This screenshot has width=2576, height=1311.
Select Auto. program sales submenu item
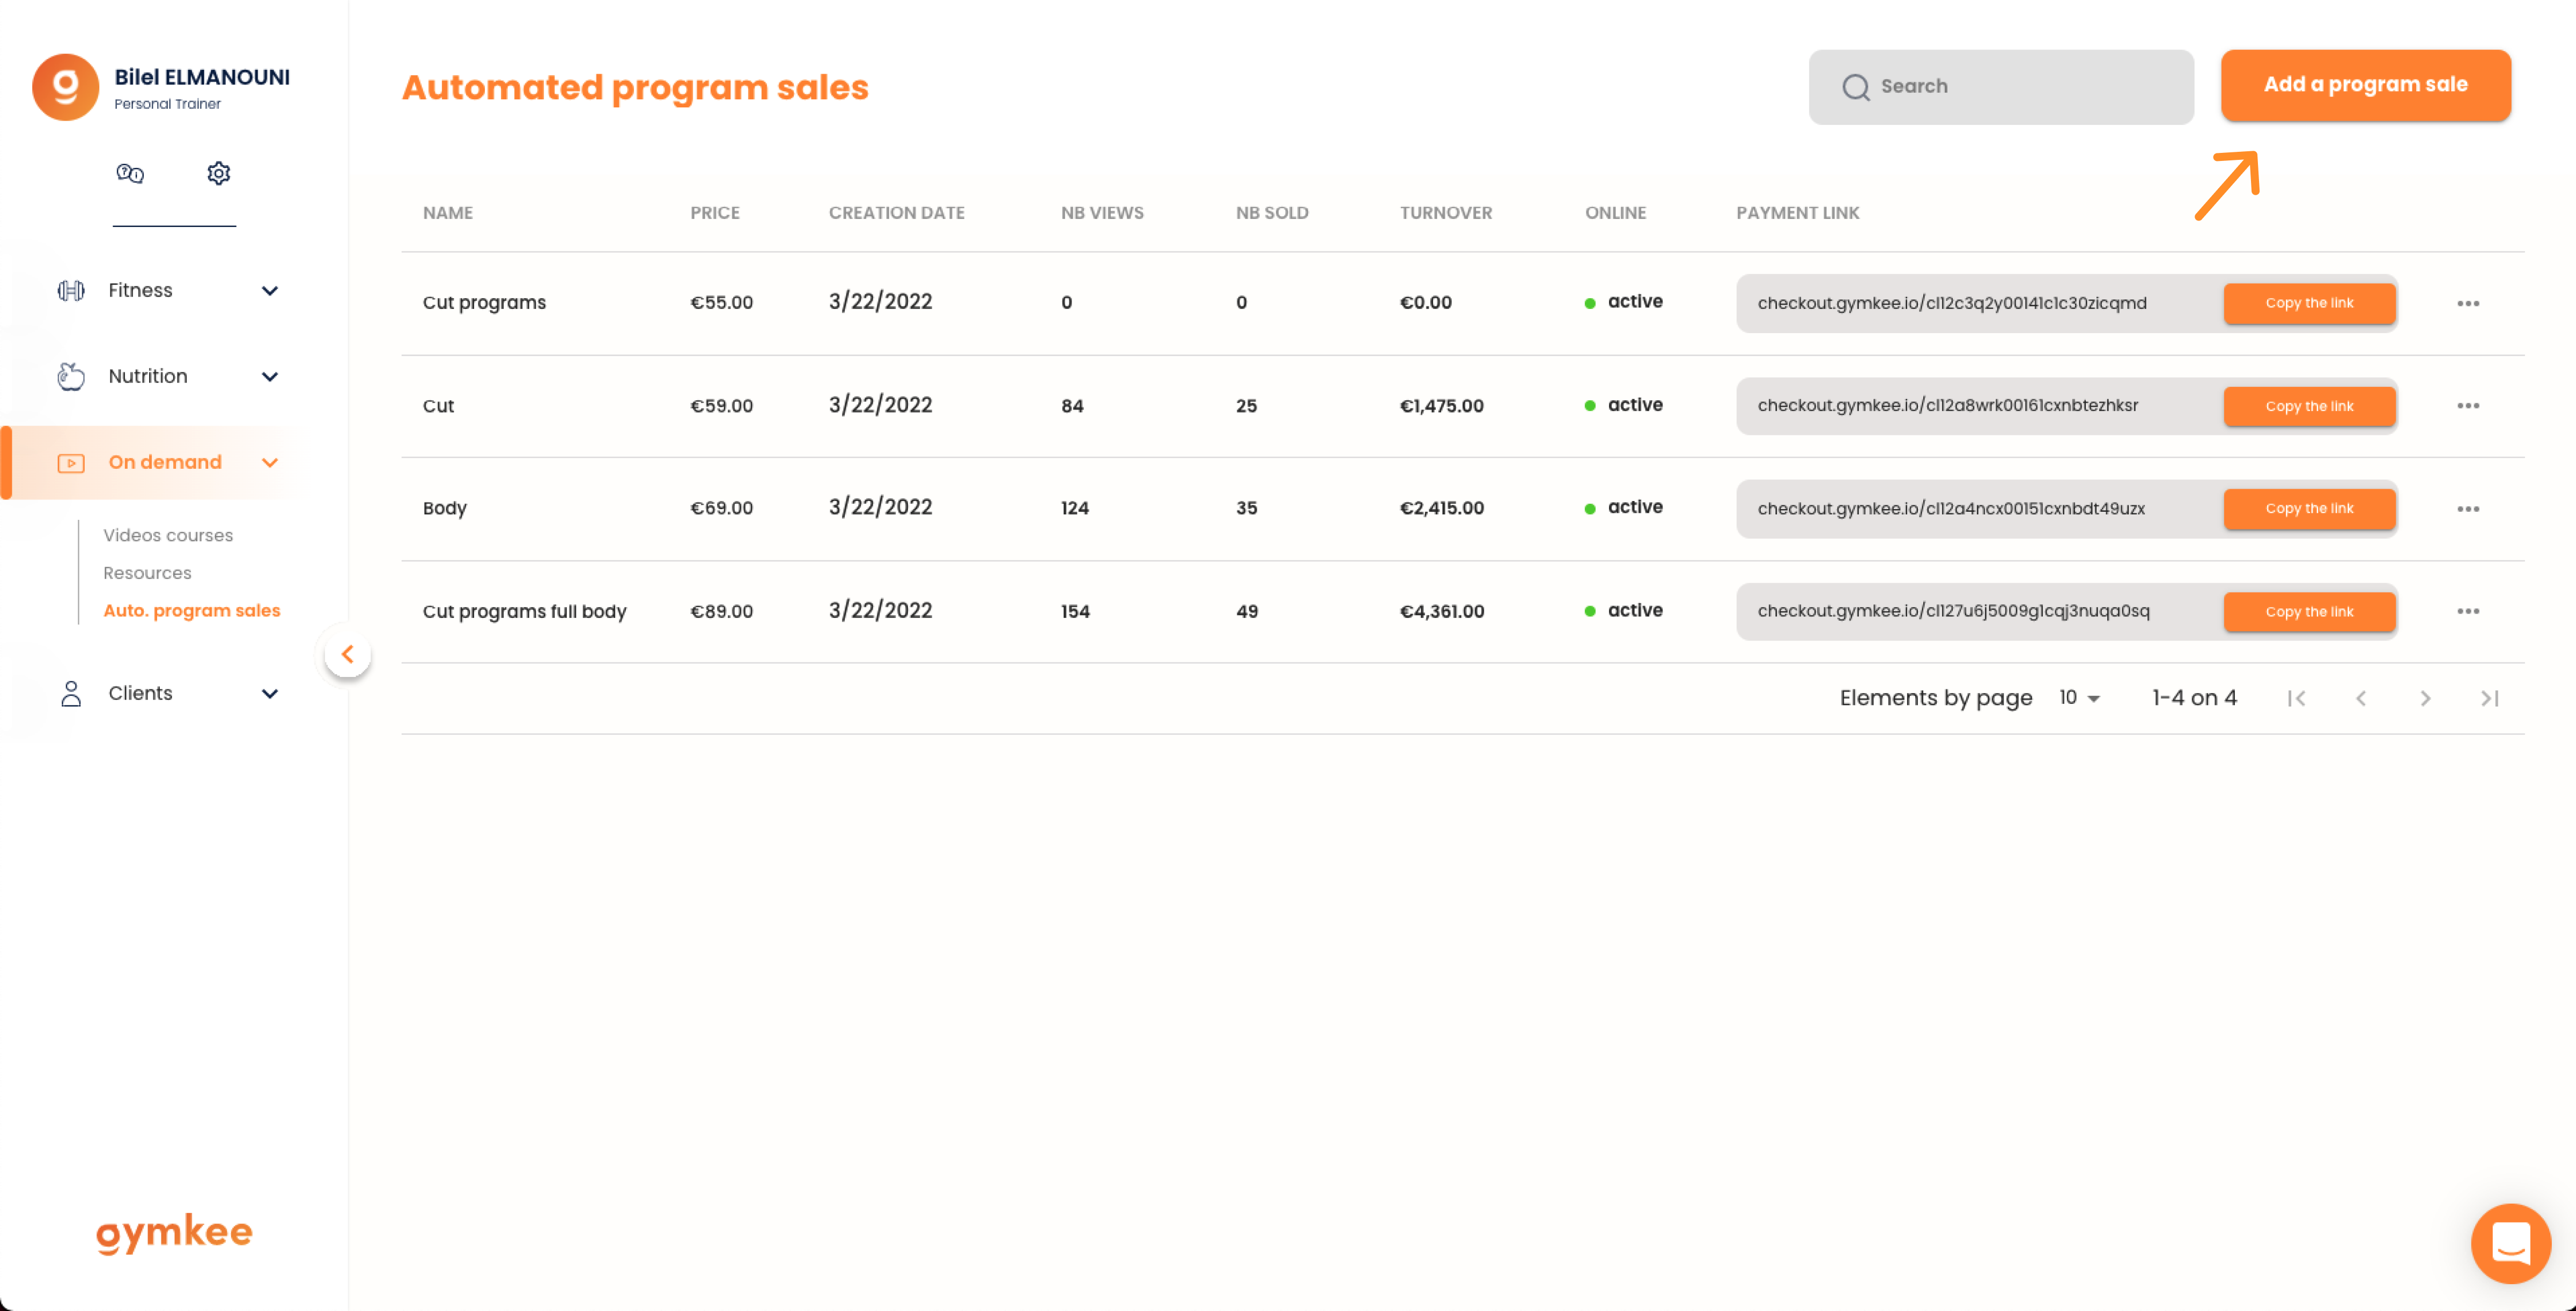tap(192, 610)
